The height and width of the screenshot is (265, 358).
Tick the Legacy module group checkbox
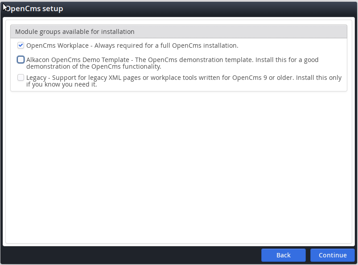(21, 78)
